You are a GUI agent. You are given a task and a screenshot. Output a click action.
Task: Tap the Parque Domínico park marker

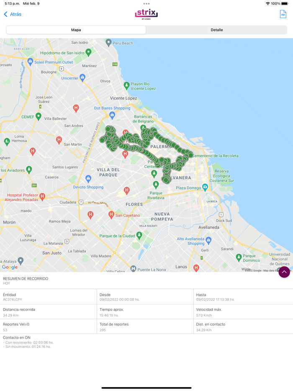[239, 257]
